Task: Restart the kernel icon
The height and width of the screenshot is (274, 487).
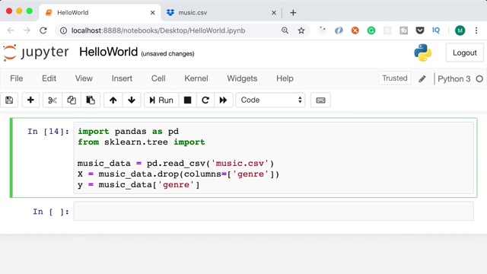Action: tap(205, 100)
